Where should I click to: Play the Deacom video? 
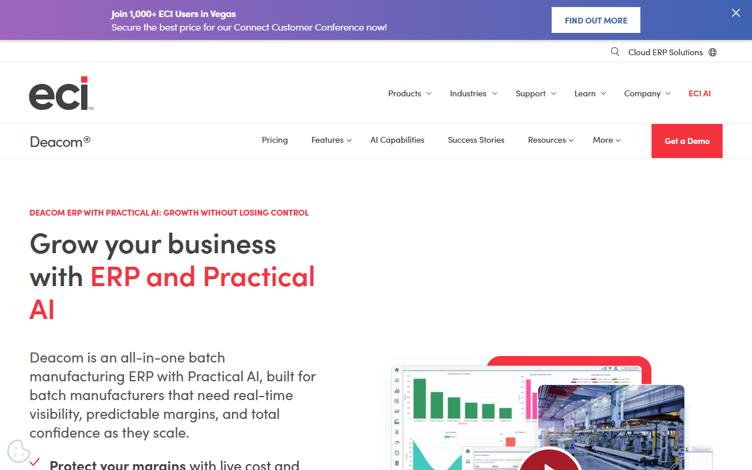coord(549,461)
